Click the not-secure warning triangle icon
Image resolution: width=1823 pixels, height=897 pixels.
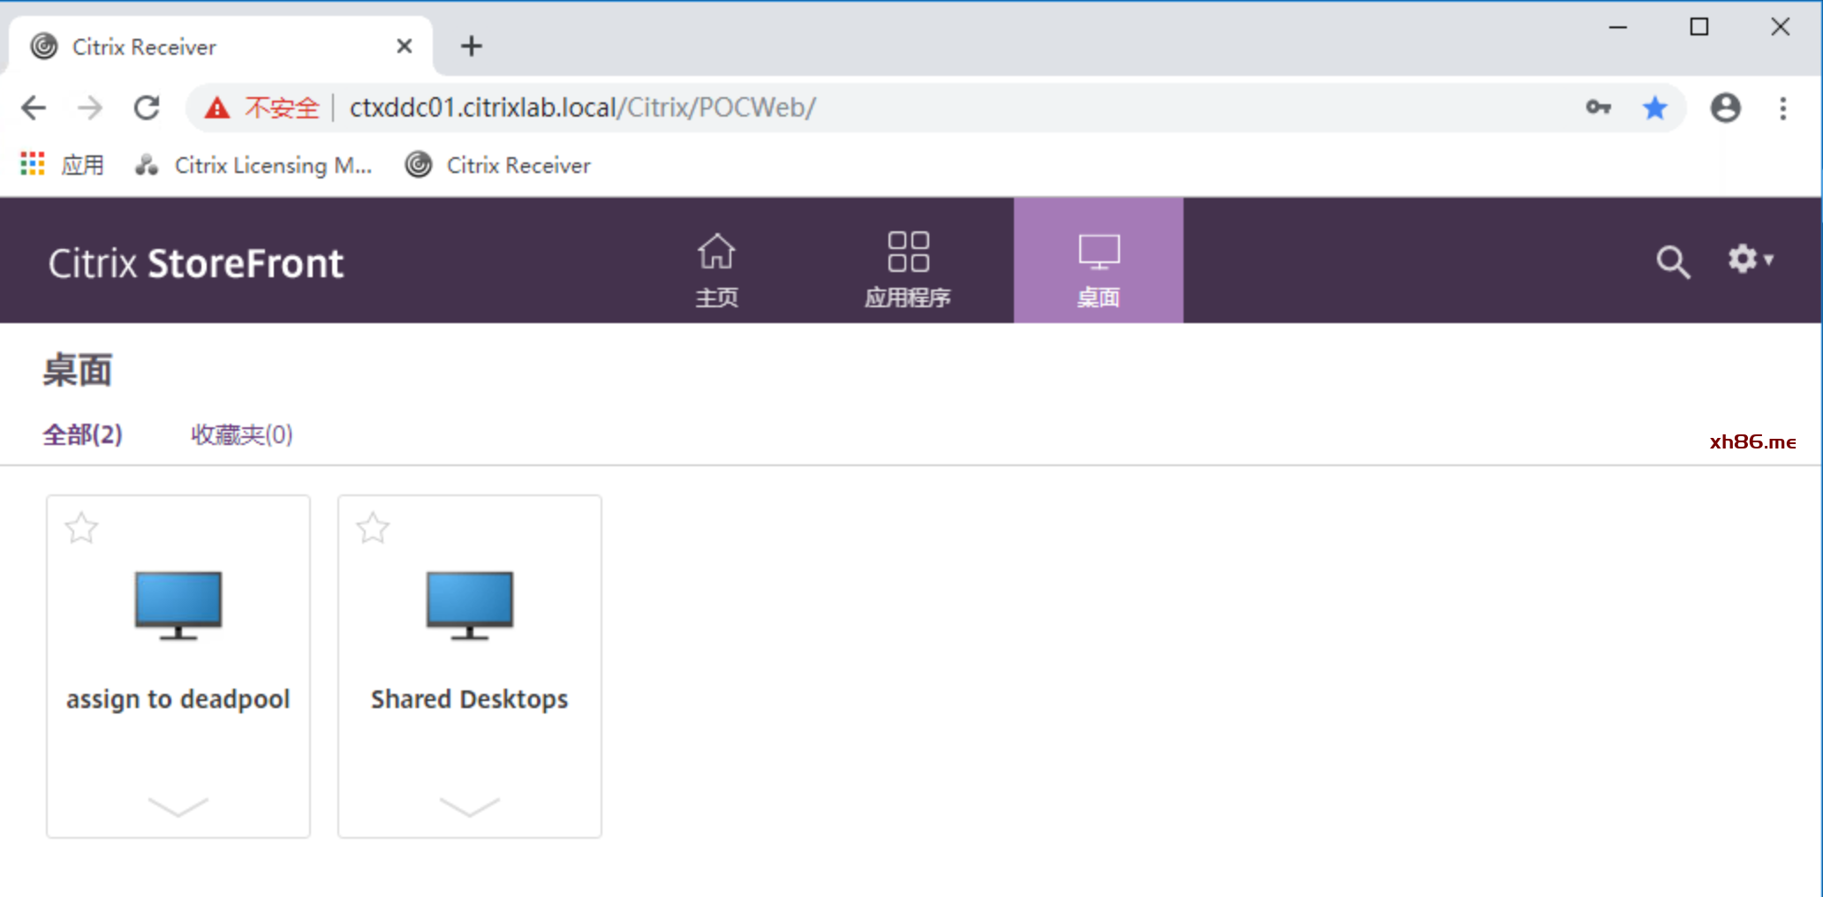[x=216, y=108]
